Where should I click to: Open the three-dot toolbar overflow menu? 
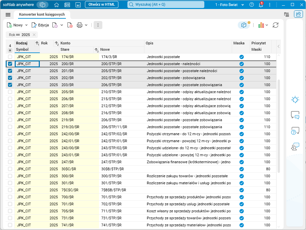(98, 25)
